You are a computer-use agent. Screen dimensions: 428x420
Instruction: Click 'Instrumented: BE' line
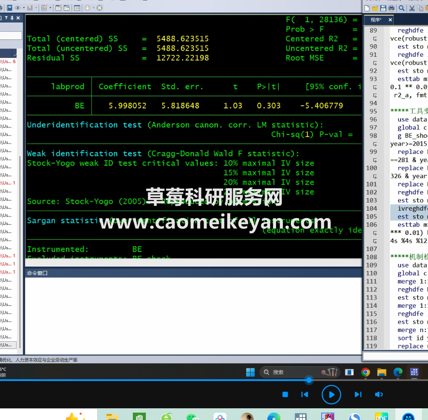pyautogui.click(x=84, y=249)
